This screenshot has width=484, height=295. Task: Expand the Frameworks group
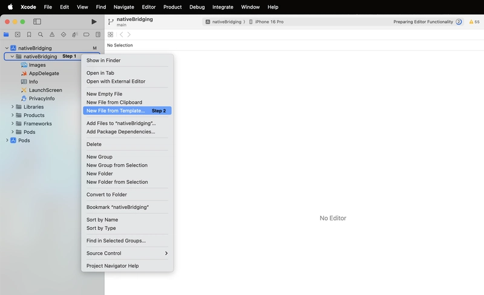pyautogui.click(x=12, y=123)
